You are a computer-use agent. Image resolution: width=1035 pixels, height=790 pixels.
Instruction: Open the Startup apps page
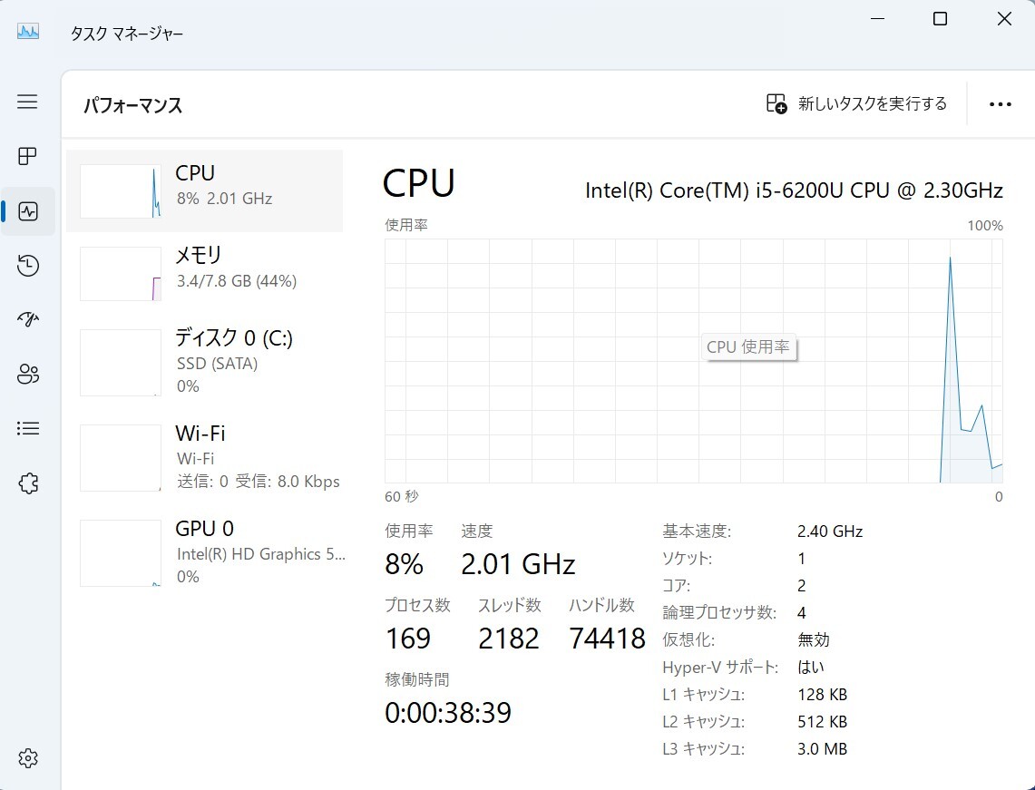27,319
